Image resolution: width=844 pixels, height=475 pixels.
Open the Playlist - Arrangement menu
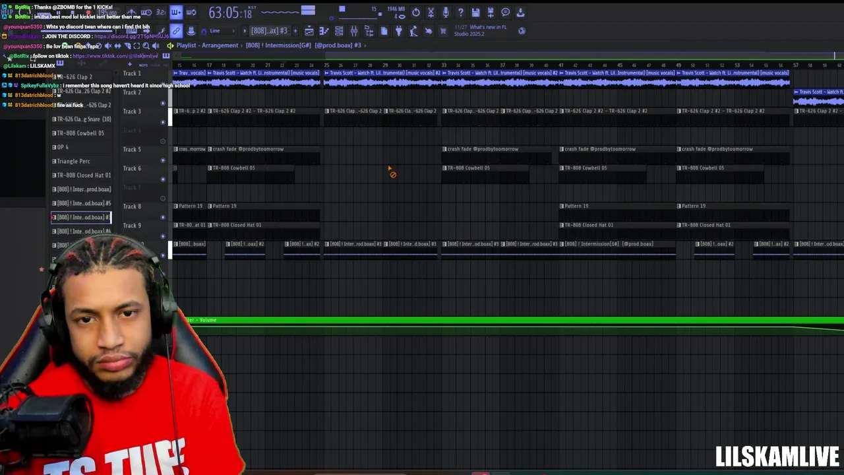coord(207,46)
